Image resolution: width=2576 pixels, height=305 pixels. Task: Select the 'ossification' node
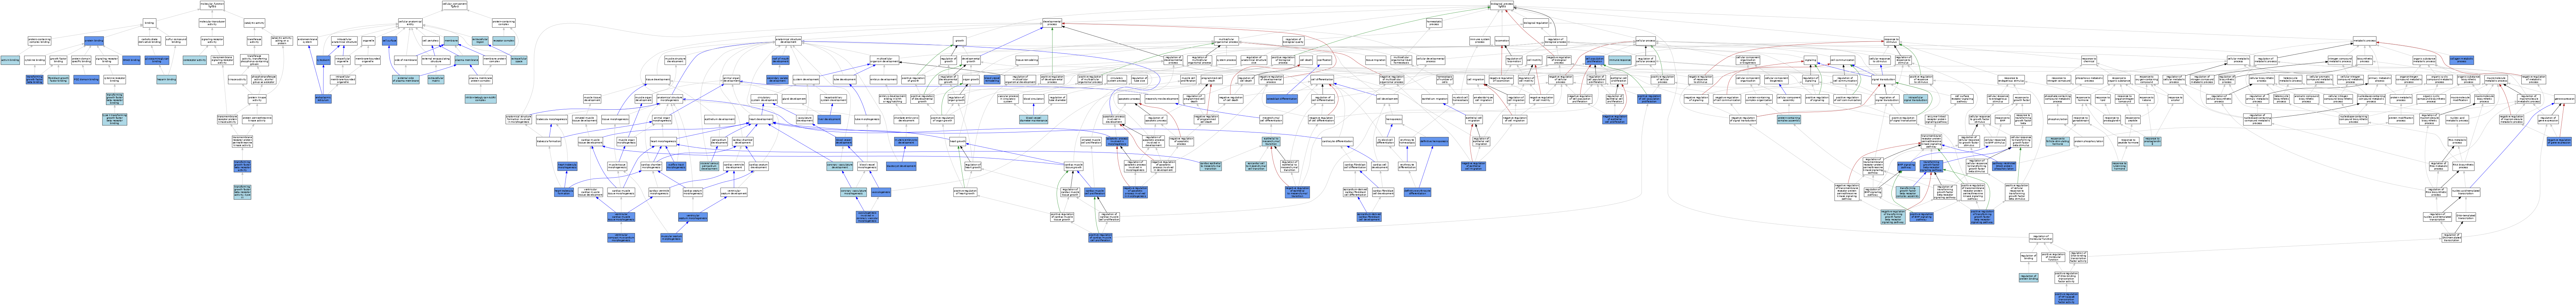tap(1324, 60)
